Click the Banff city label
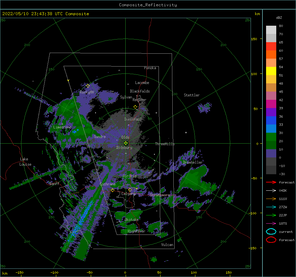This screenshot has height=277, width=296. (54, 183)
